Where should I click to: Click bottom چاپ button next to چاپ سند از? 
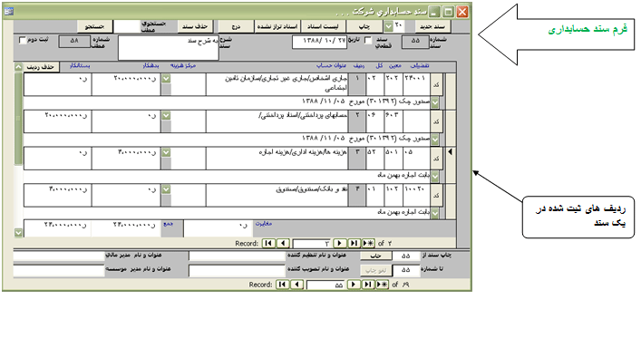(x=375, y=256)
